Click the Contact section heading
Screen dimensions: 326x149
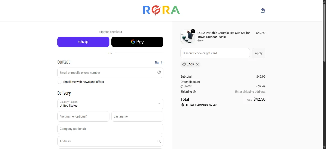(64, 62)
